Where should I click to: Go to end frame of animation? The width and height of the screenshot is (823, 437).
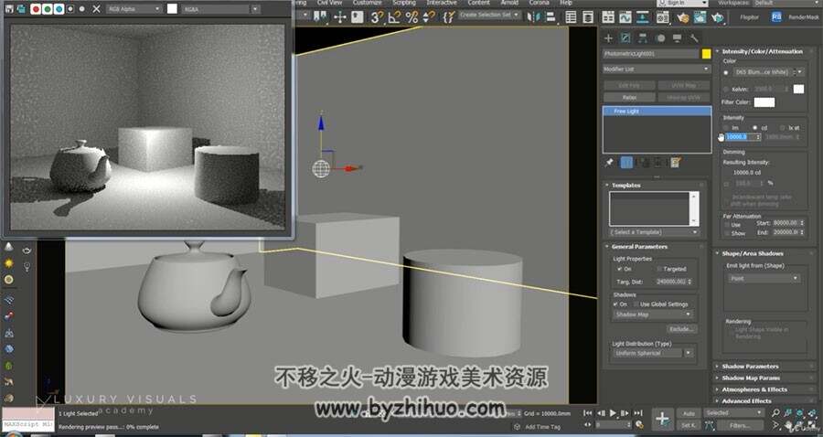(637, 413)
